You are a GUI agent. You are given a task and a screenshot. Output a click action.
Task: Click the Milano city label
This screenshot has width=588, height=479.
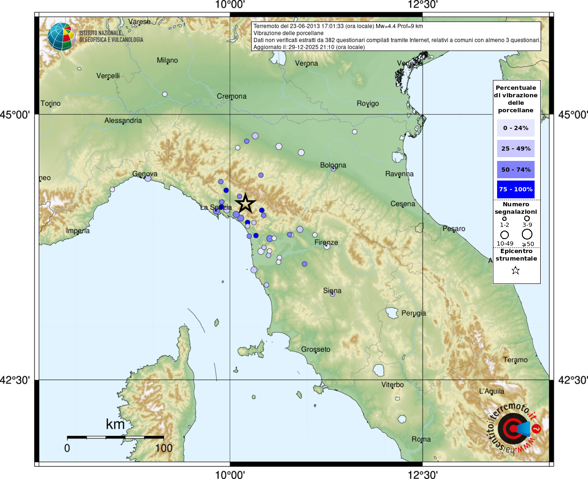point(167,60)
